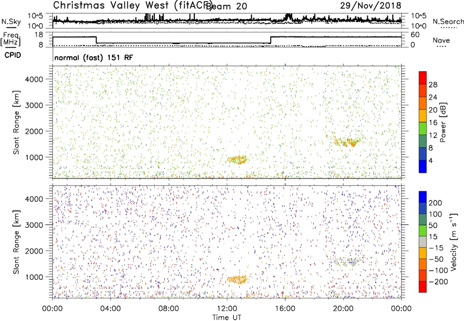Click the yellow velocity echo cluster near 13:00 UT
This screenshot has height=321, width=464.
coord(237,279)
